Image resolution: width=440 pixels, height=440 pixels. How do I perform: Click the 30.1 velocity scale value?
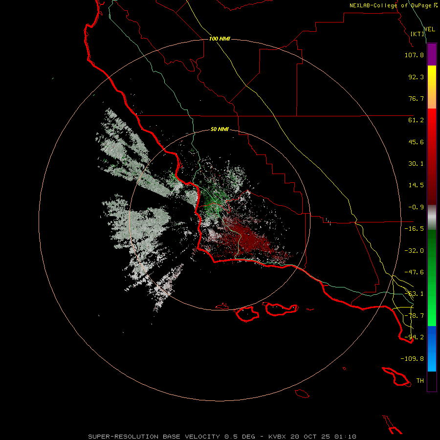(x=416, y=164)
